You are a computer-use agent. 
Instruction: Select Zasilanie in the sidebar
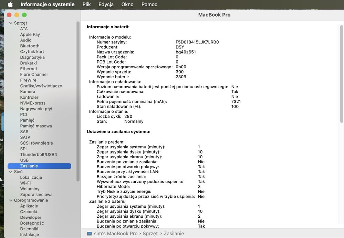39,166
